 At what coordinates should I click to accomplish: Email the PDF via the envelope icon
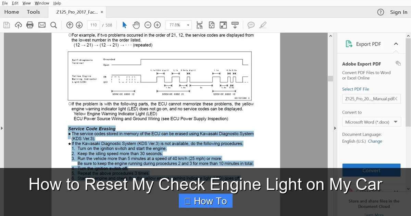pos(42,25)
